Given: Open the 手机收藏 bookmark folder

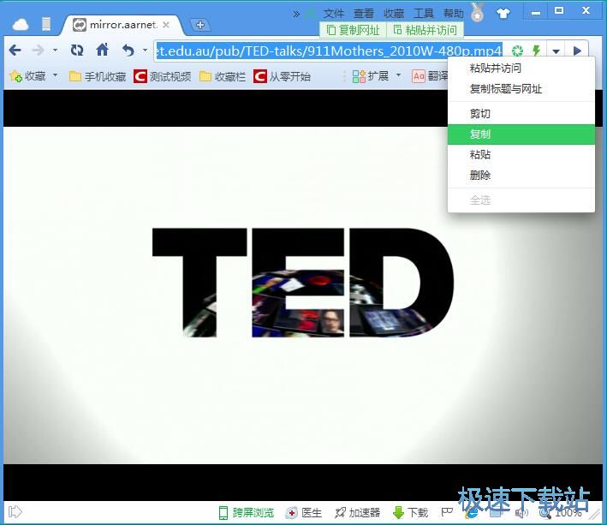Looking at the screenshot, I should [98, 77].
